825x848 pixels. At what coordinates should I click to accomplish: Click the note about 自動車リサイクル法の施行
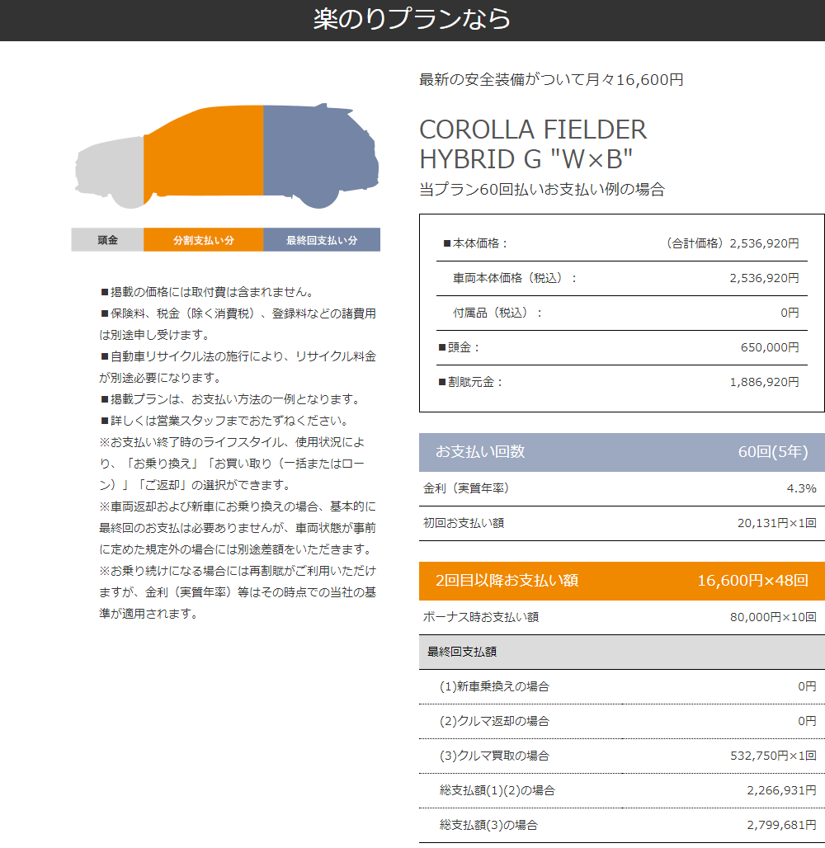tap(238, 367)
